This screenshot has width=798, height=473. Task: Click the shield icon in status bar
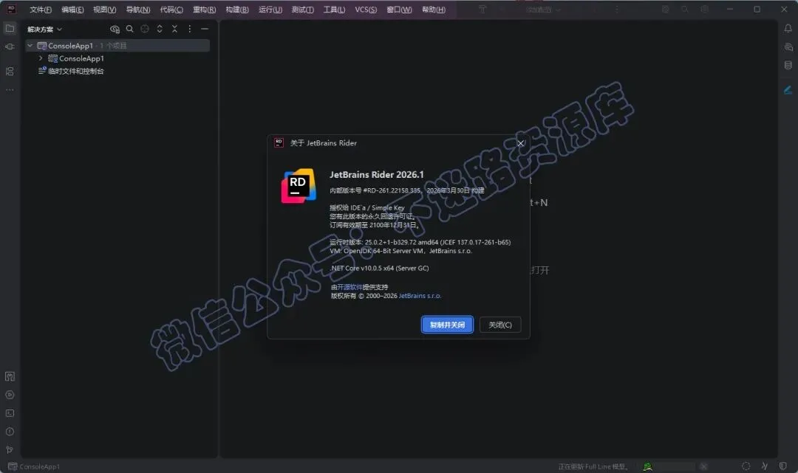pyautogui.click(x=782, y=466)
